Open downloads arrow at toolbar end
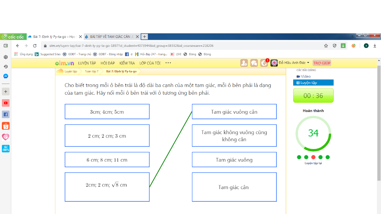The height and width of the screenshot is (214, 381). click(x=375, y=46)
